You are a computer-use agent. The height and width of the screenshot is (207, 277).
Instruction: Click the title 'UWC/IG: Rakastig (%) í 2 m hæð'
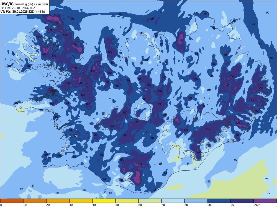24,4
